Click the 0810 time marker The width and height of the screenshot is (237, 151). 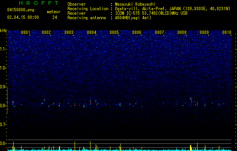pos(227,32)
